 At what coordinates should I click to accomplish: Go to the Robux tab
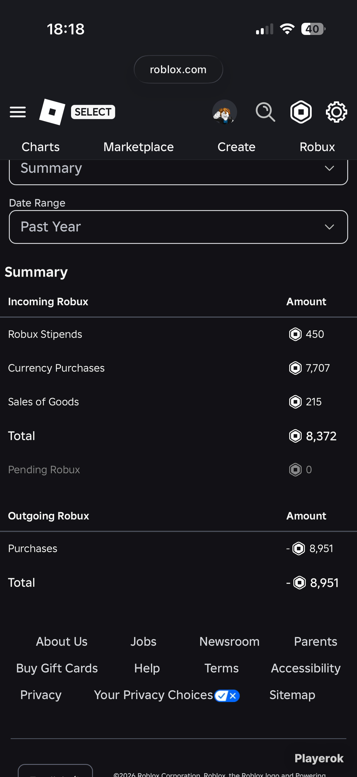click(317, 147)
